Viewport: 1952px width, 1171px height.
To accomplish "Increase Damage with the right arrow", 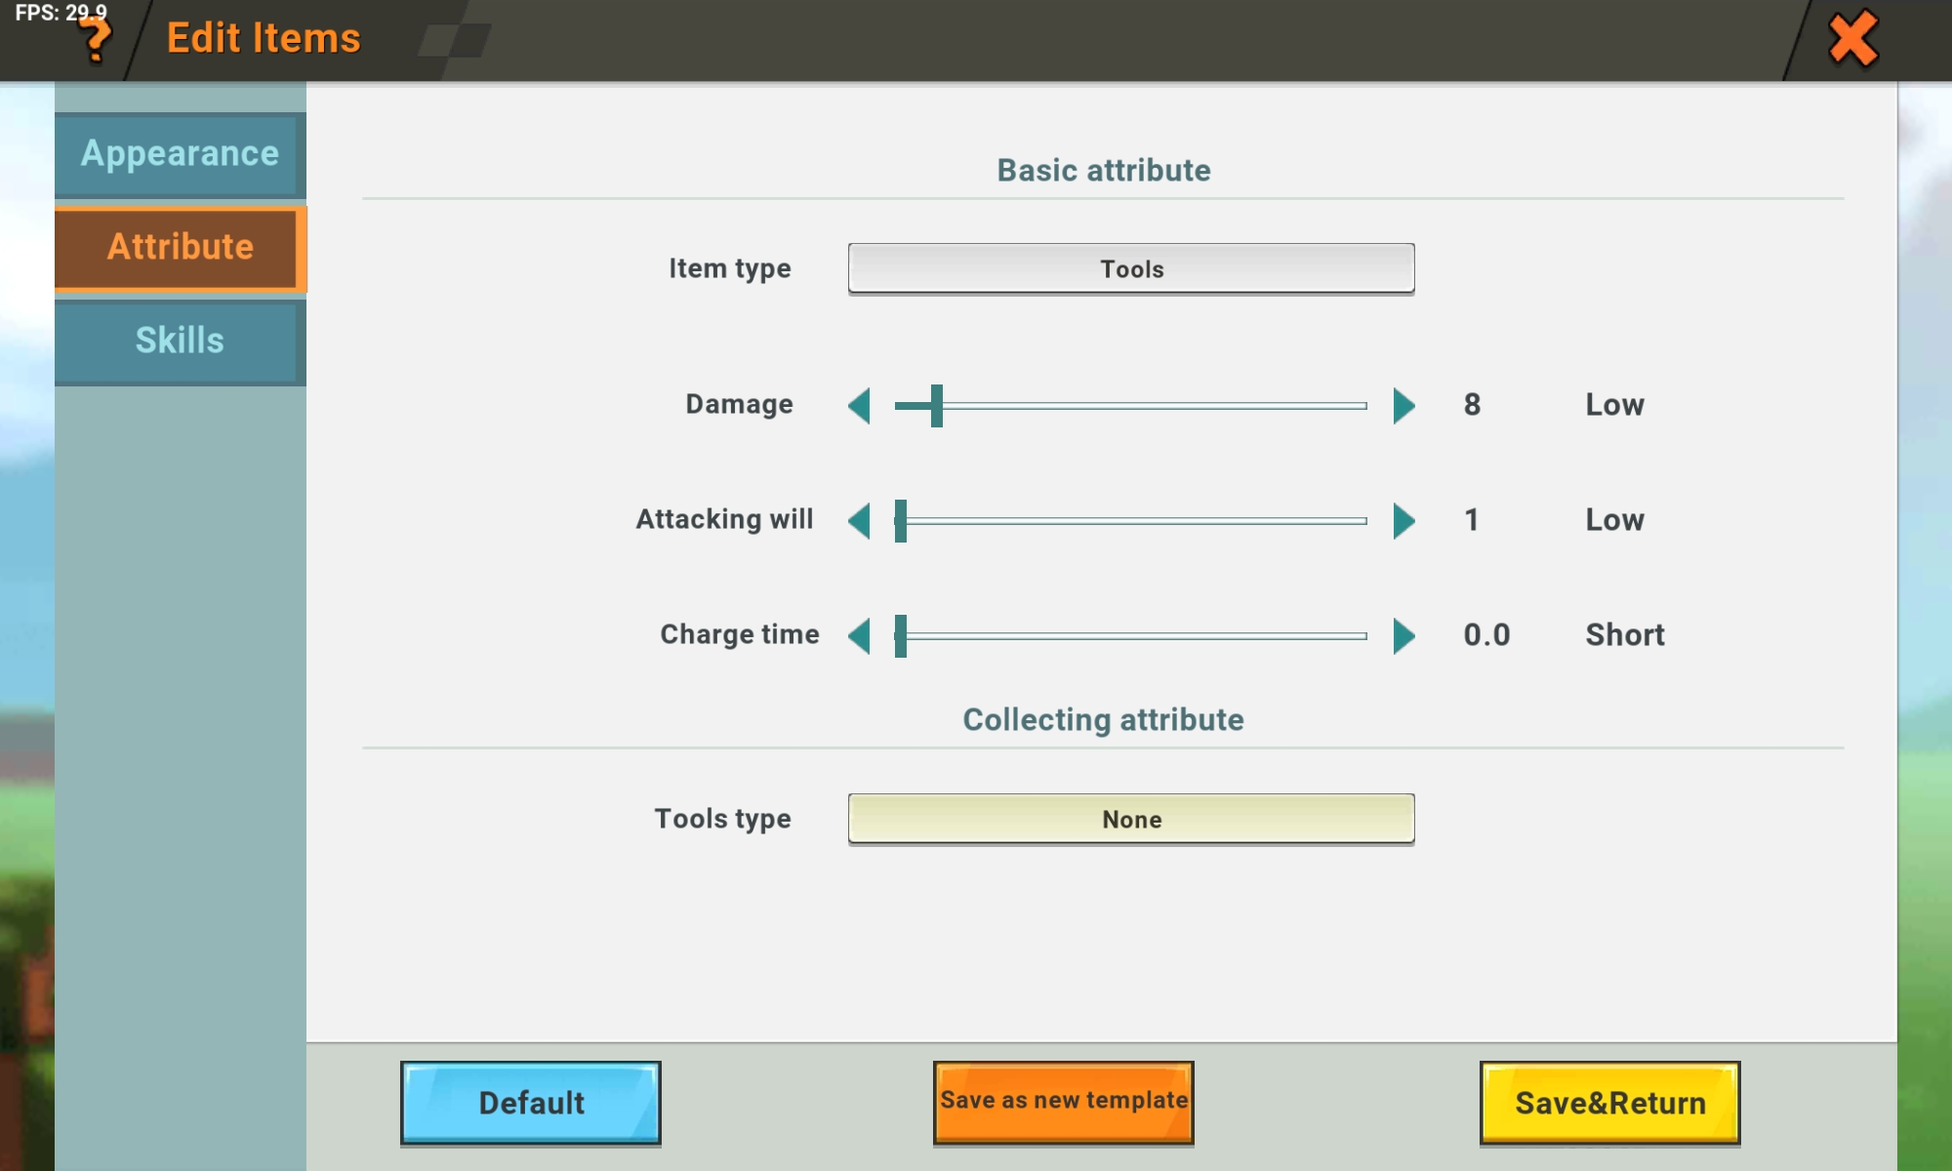I will pos(1403,405).
